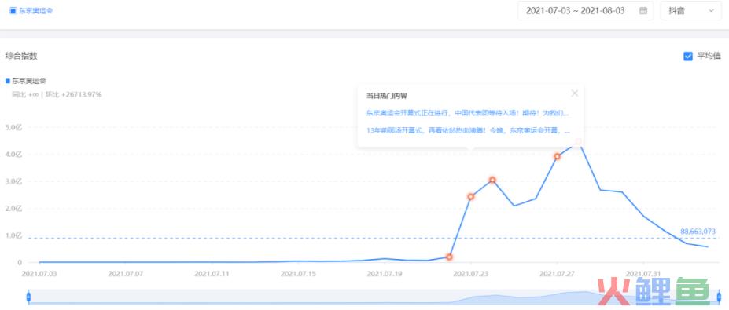This screenshot has height=310, width=729.
Task: Open the hot content link about 东京奥运会开幕式正在进行
Action: pos(467,113)
